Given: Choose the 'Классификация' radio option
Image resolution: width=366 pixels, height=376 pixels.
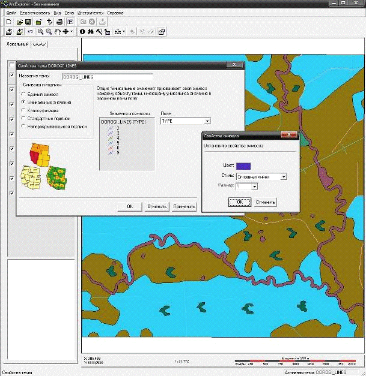Looking at the screenshot, I should [23, 110].
